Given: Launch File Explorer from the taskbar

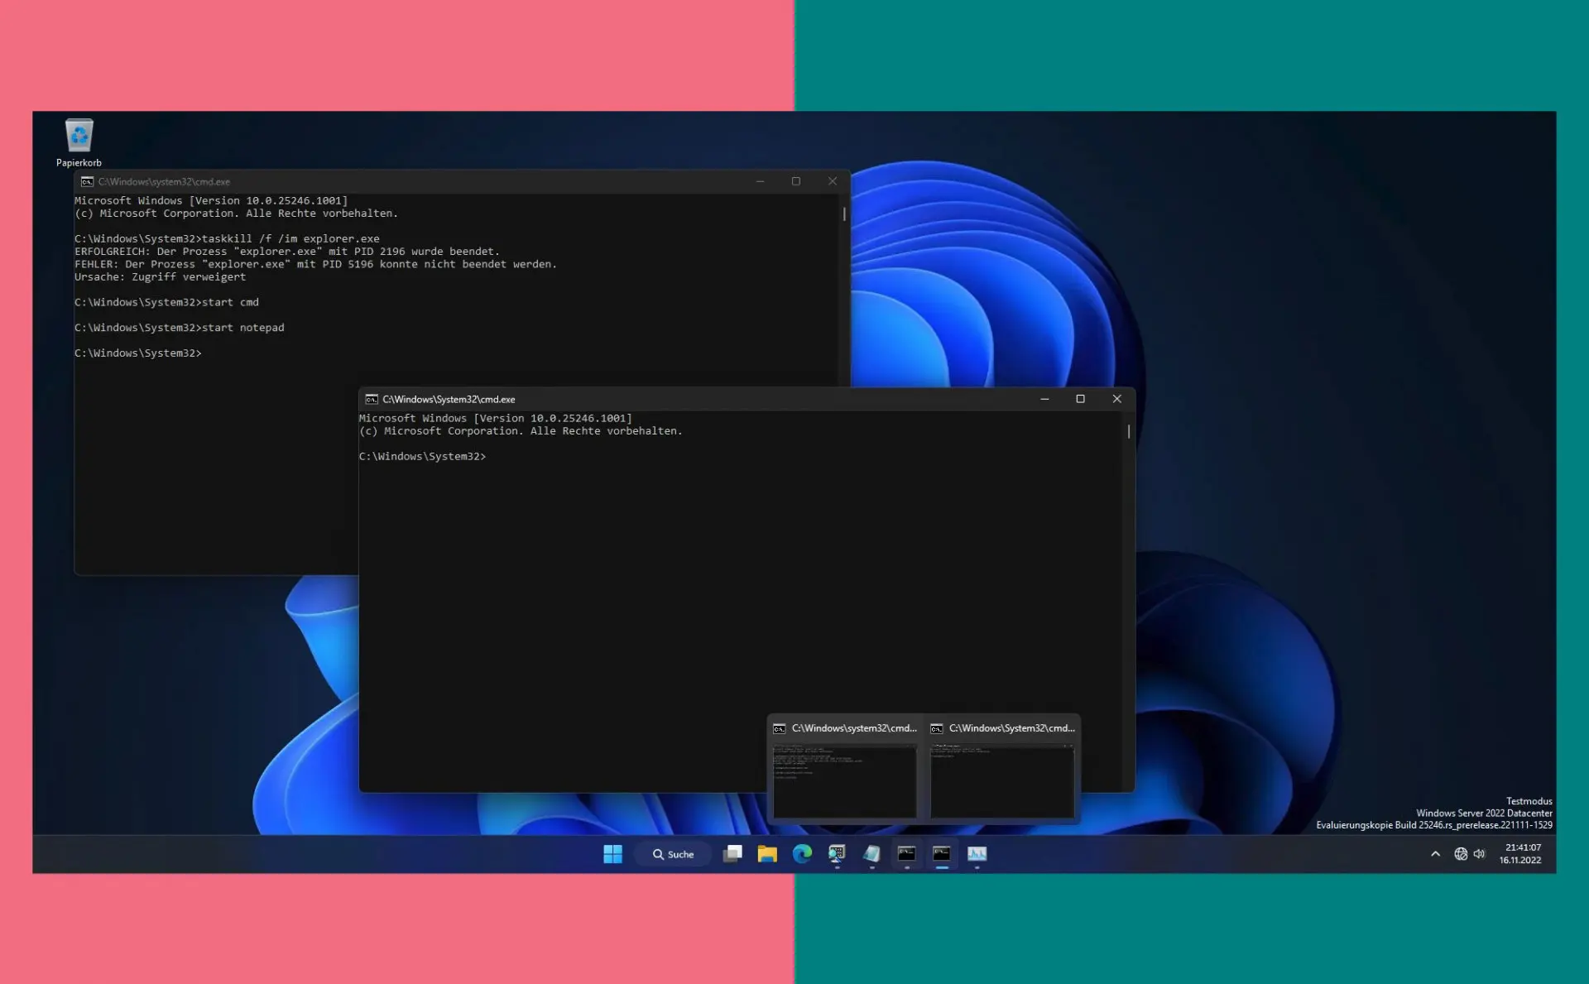Looking at the screenshot, I should (x=767, y=854).
